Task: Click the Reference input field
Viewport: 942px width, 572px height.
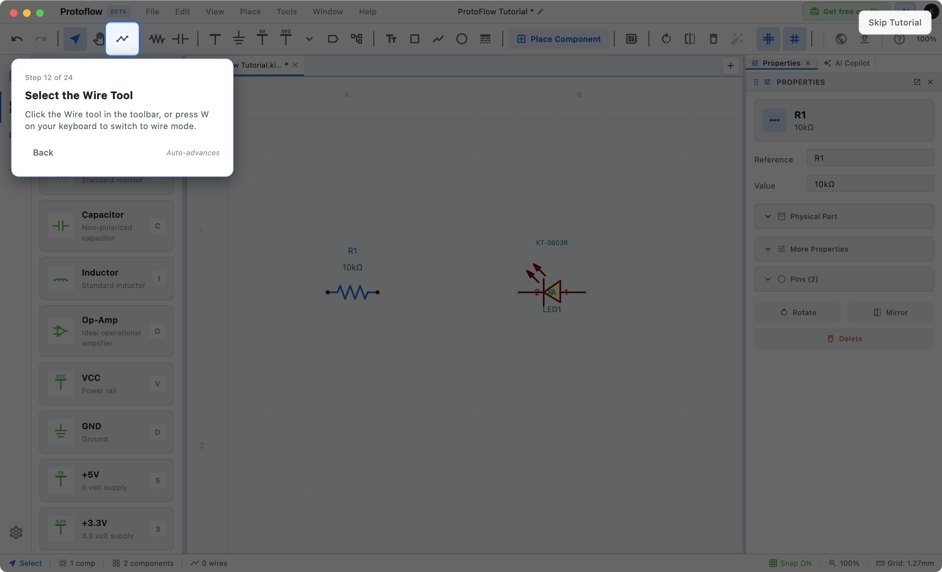Action: click(x=870, y=158)
